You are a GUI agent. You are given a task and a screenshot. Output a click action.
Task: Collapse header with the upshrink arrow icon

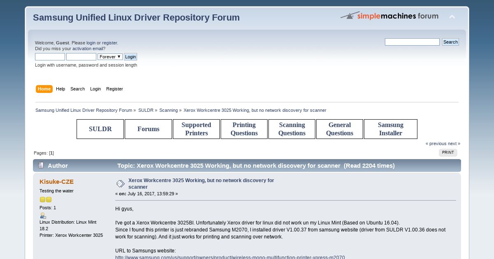click(x=452, y=17)
